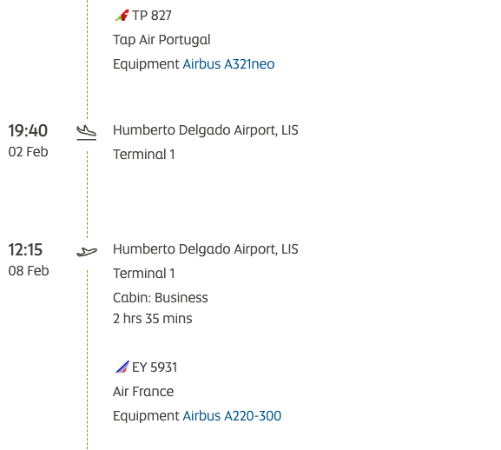
Task: Open the Airbus A220-300 equipment link
Action: click(232, 416)
